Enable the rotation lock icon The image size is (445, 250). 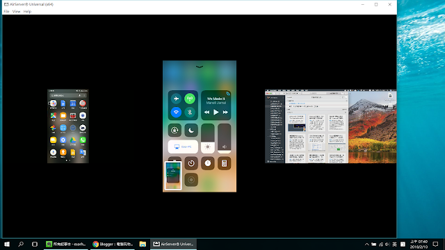coord(175,131)
